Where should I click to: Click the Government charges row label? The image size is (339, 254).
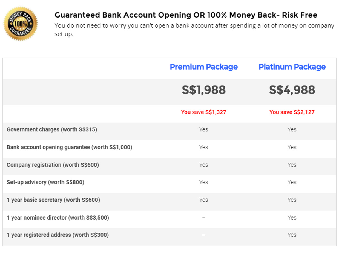(52, 129)
